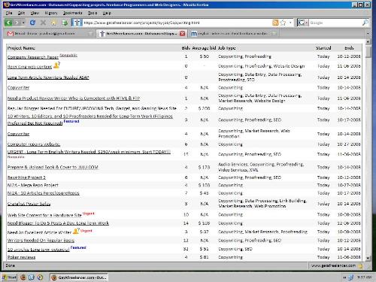The width and height of the screenshot is (376, 282).
Task: Click the Urgent badge beside Web Site Content
Action: [x=89, y=214]
